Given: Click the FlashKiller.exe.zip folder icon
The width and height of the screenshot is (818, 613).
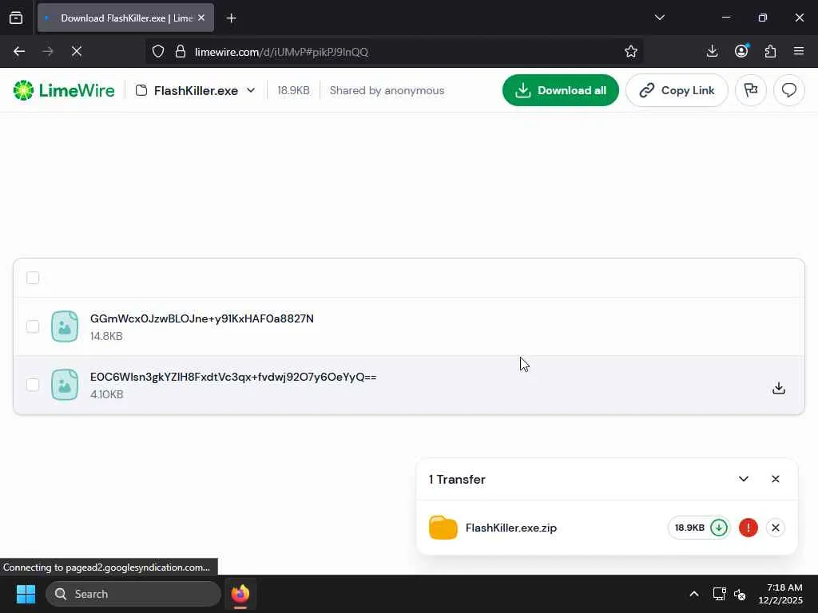Looking at the screenshot, I should coord(443,528).
